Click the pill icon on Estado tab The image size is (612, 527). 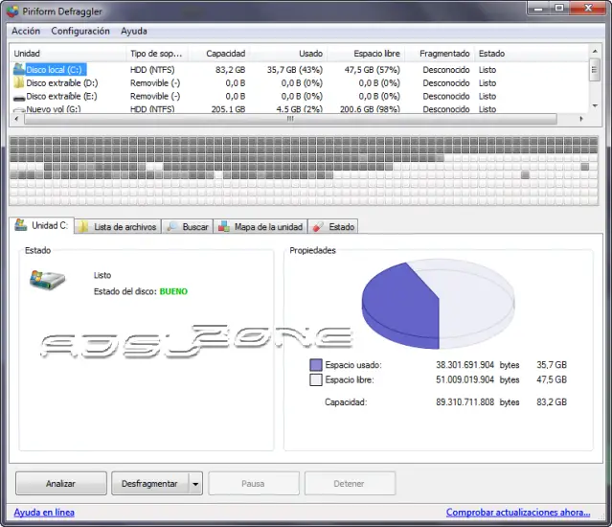[318, 226]
